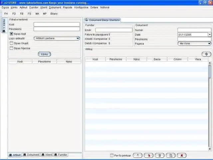Open the Konfigurime menu
Image resolution: width=213 pixels, height=160 pixels.
(81, 7)
